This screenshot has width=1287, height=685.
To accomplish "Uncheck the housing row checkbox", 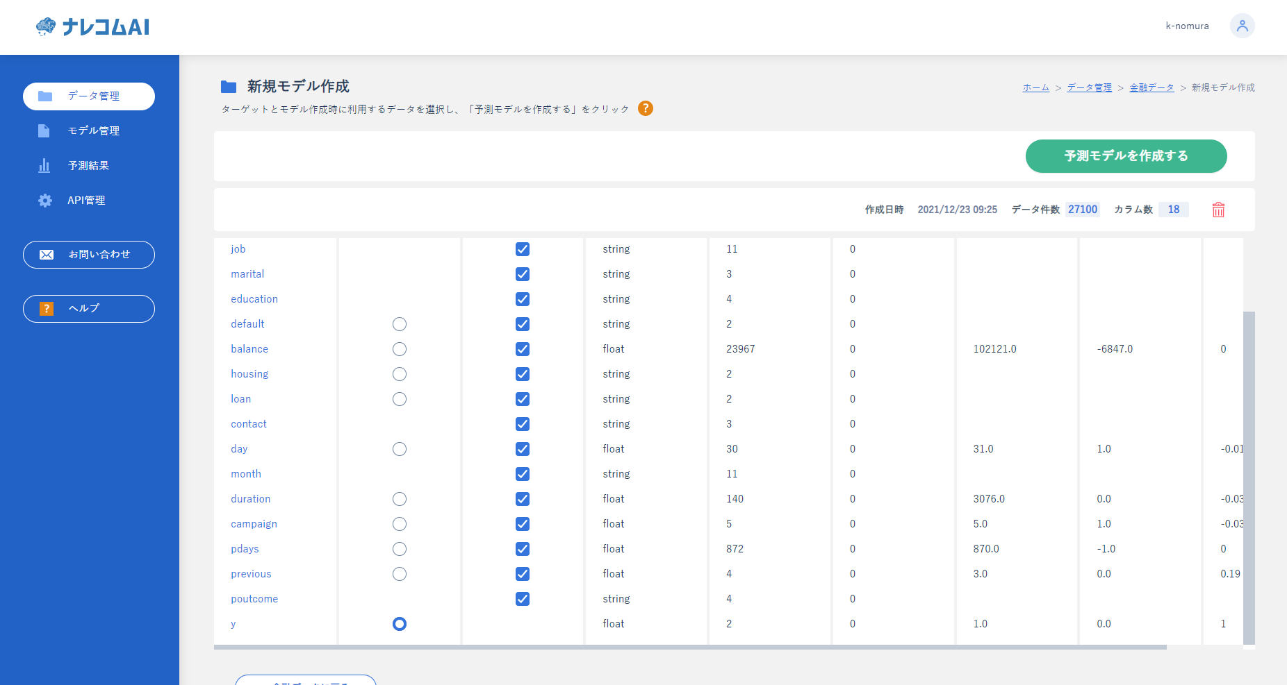I will tap(523, 374).
